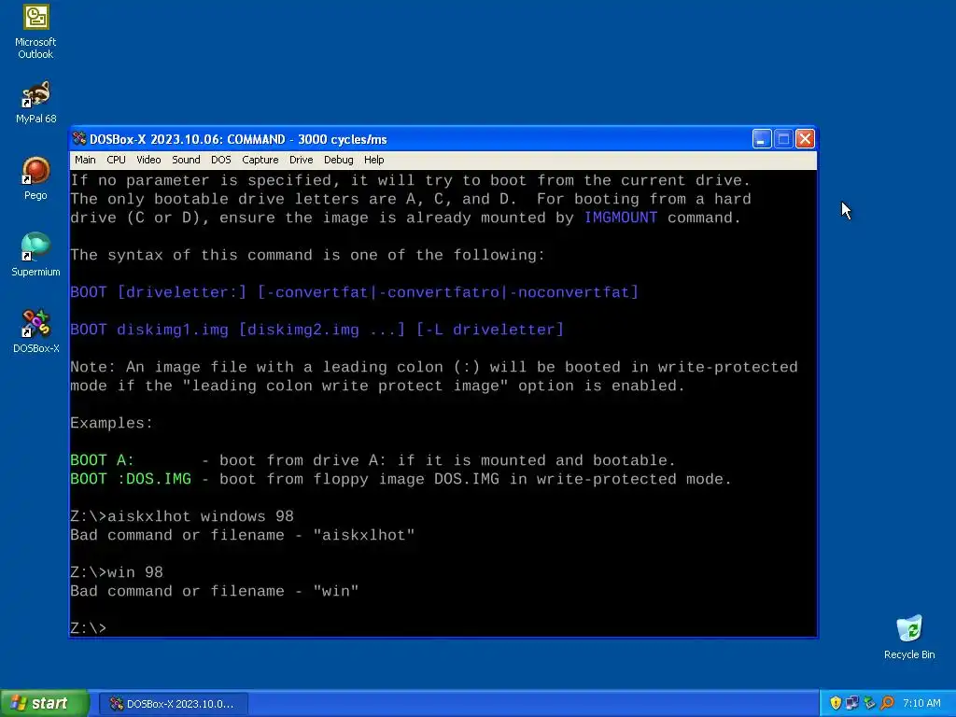Click the magnifier tray icon
The width and height of the screenshot is (956, 717).
pyautogui.click(x=887, y=703)
